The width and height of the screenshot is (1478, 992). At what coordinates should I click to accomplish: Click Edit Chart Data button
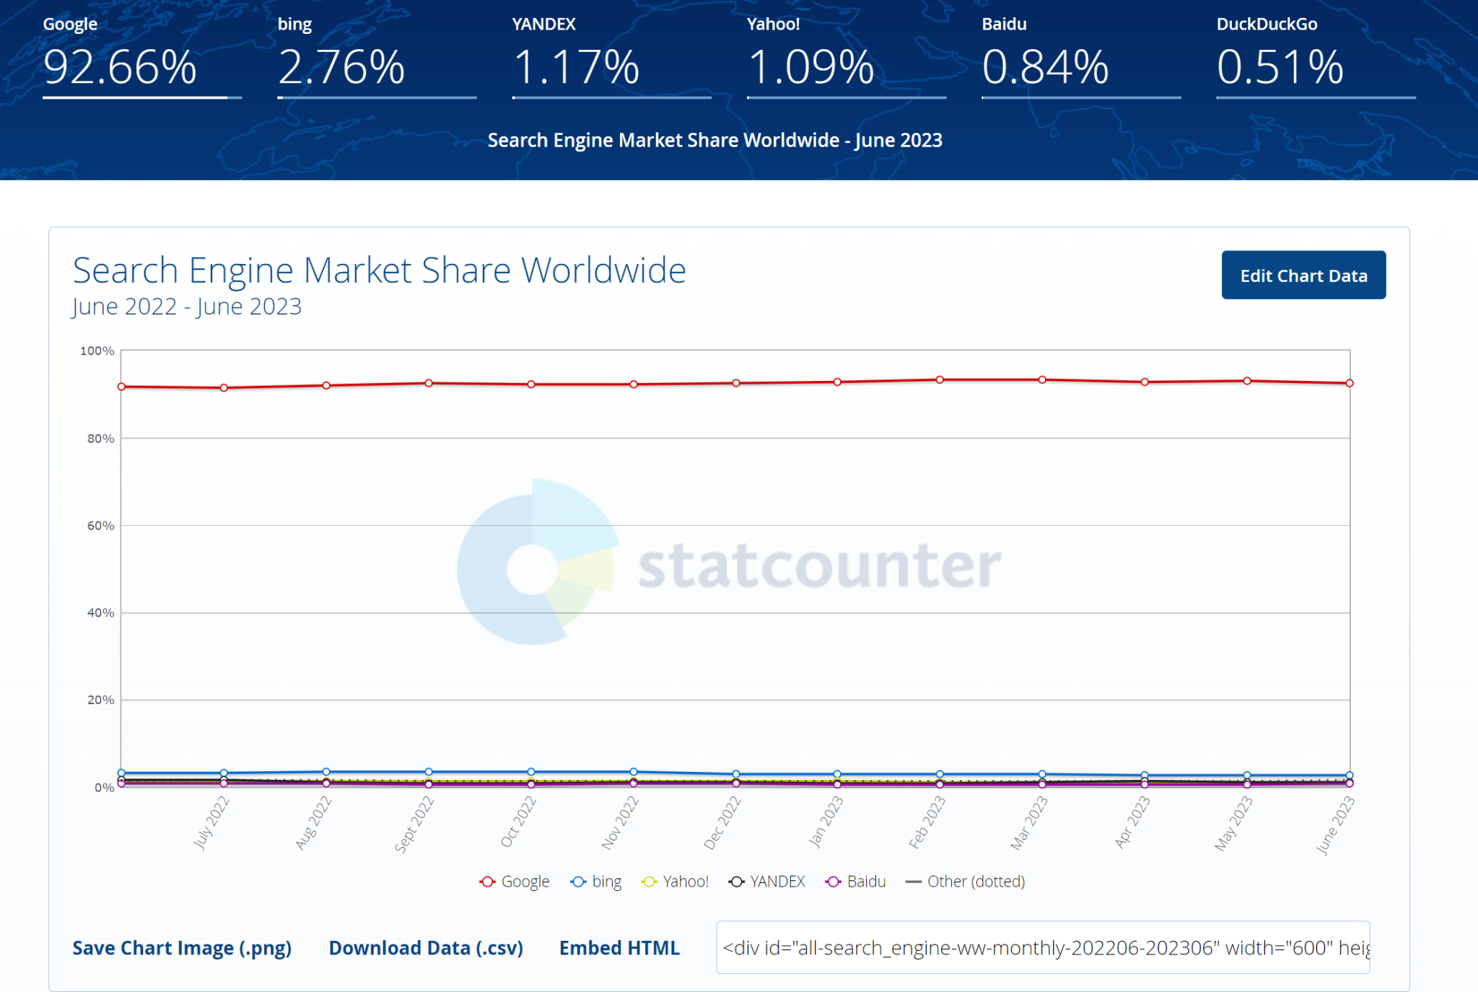click(x=1303, y=275)
